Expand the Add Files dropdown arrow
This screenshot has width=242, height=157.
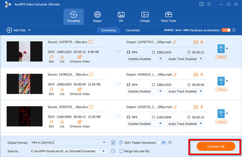[29, 30]
